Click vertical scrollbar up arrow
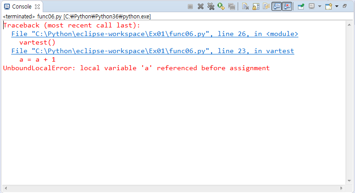The height and width of the screenshot is (193, 355). point(349,25)
